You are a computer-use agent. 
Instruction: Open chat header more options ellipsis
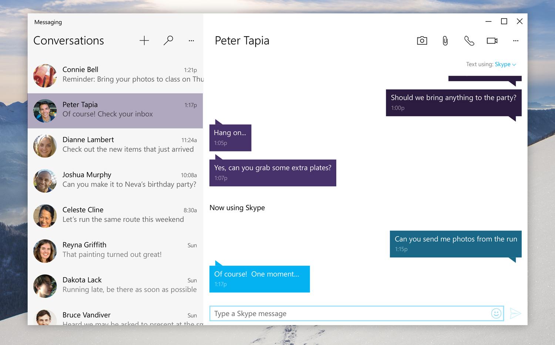tap(516, 41)
